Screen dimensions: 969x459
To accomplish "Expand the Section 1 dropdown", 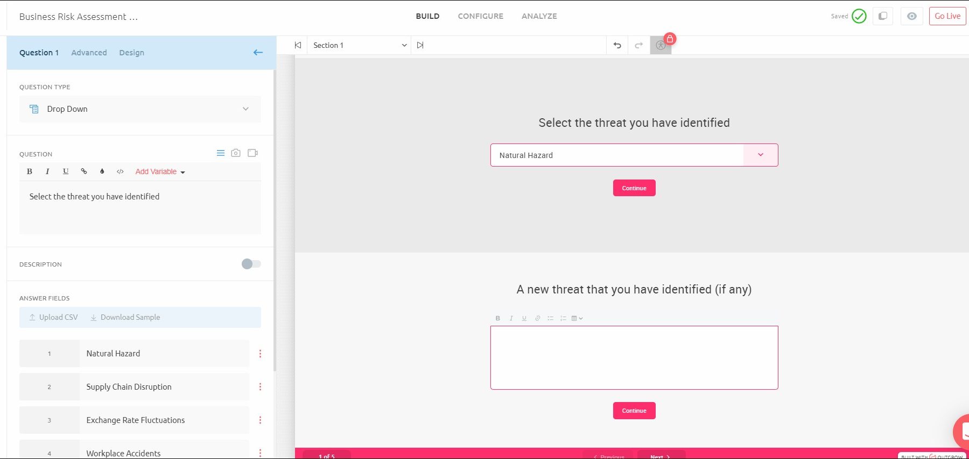I will point(359,46).
